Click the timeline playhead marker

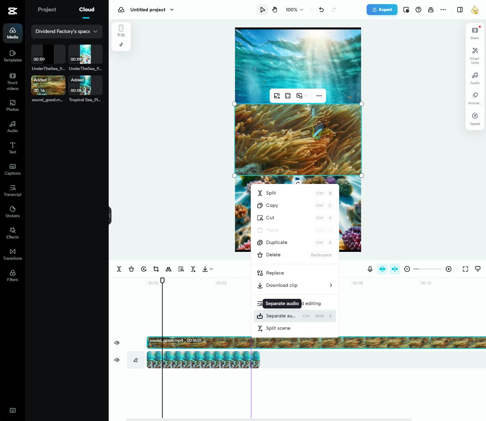163,280
